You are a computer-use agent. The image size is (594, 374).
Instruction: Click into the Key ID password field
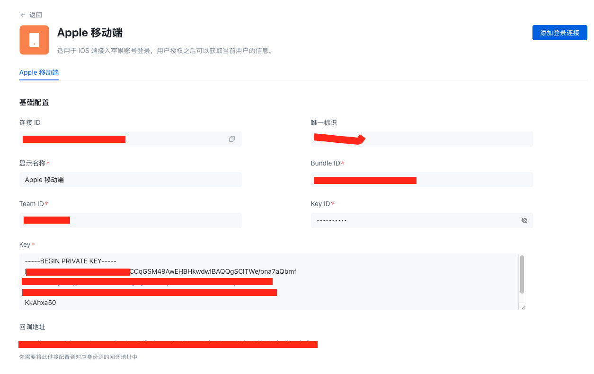point(422,220)
